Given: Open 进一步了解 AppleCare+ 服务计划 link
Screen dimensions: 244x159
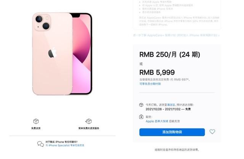Looking at the screenshot, I should (x=175, y=35).
